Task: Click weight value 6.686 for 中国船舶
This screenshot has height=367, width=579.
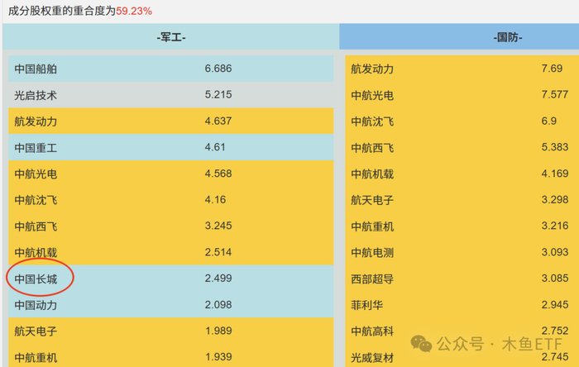Action: click(218, 69)
